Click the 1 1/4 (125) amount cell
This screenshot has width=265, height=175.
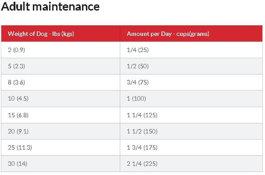tap(191, 115)
